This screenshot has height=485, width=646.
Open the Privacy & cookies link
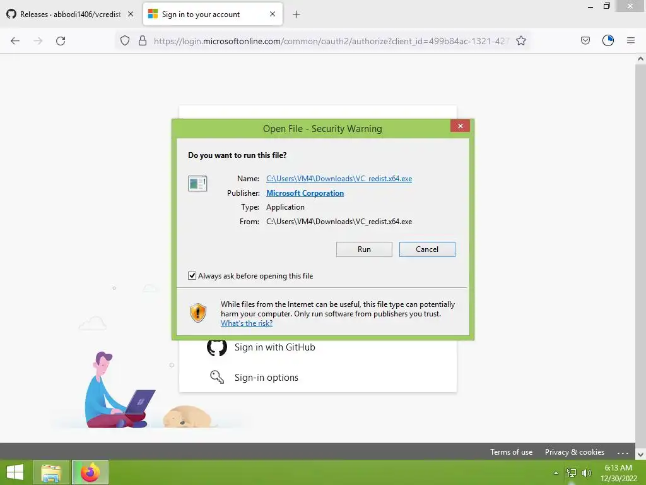574,452
